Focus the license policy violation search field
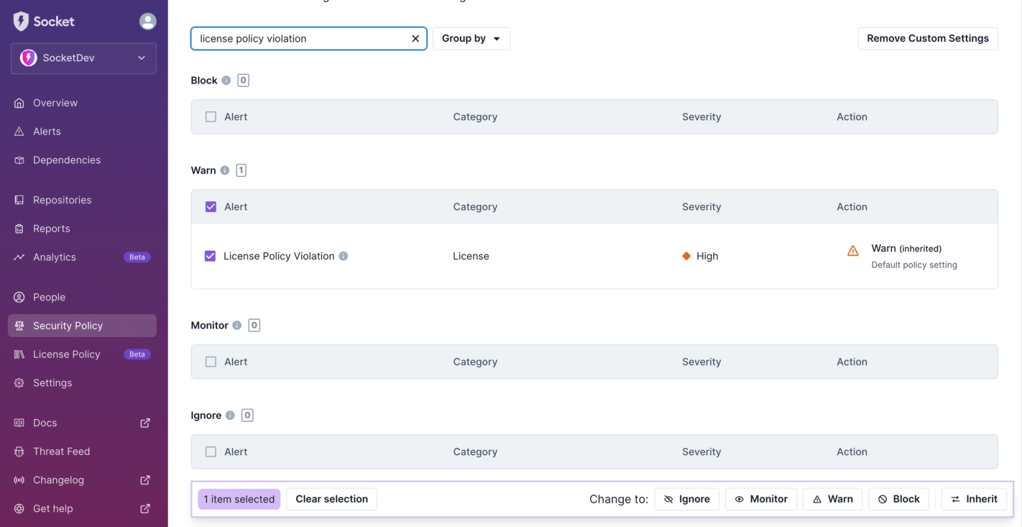Screen dimensions: 1022x527 point(300,39)
